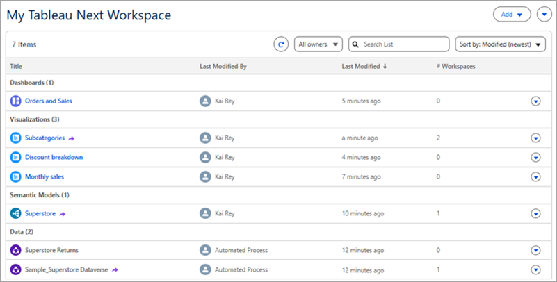Screen dimensions: 557x282
Task: Open row actions menu for Orders and Sales
Action: pos(535,101)
